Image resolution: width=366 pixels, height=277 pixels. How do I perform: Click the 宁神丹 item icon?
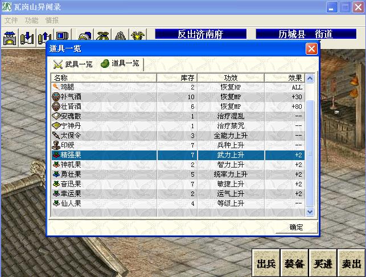click(56, 126)
